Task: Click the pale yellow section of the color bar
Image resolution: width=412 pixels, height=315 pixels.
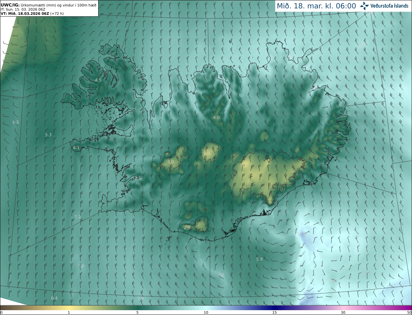Action: (69, 308)
